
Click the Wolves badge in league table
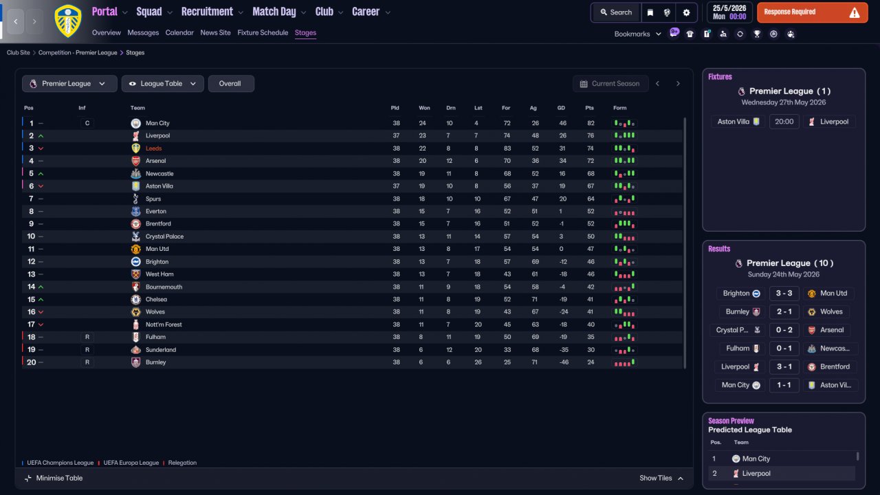pos(135,312)
